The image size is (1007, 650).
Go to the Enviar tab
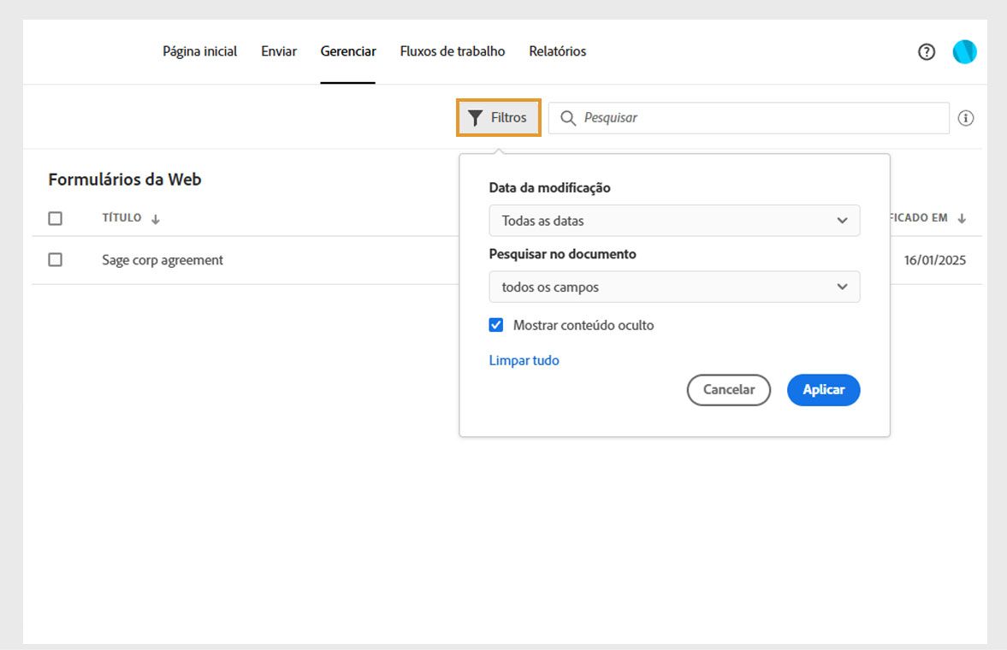[278, 51]
